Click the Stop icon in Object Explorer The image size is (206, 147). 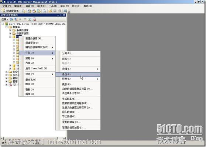pyautogui.click(x=20, y=19)
